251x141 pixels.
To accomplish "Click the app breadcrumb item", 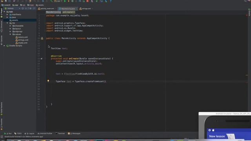I will click(15, 5).
